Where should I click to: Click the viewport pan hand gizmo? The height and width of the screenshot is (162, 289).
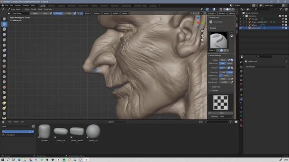pos(202,35)
